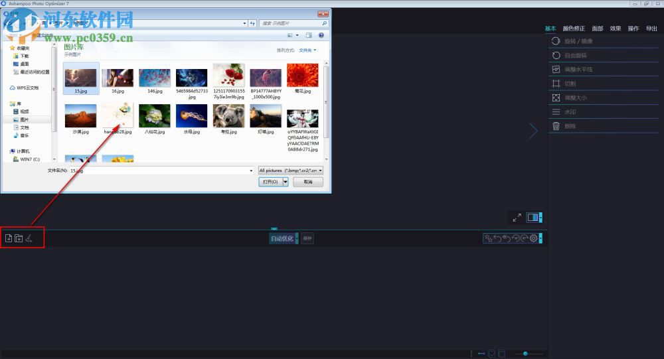Screen dimensions: 664x359
Task: Select the 切割 crop tool
Action: point(603,84)
